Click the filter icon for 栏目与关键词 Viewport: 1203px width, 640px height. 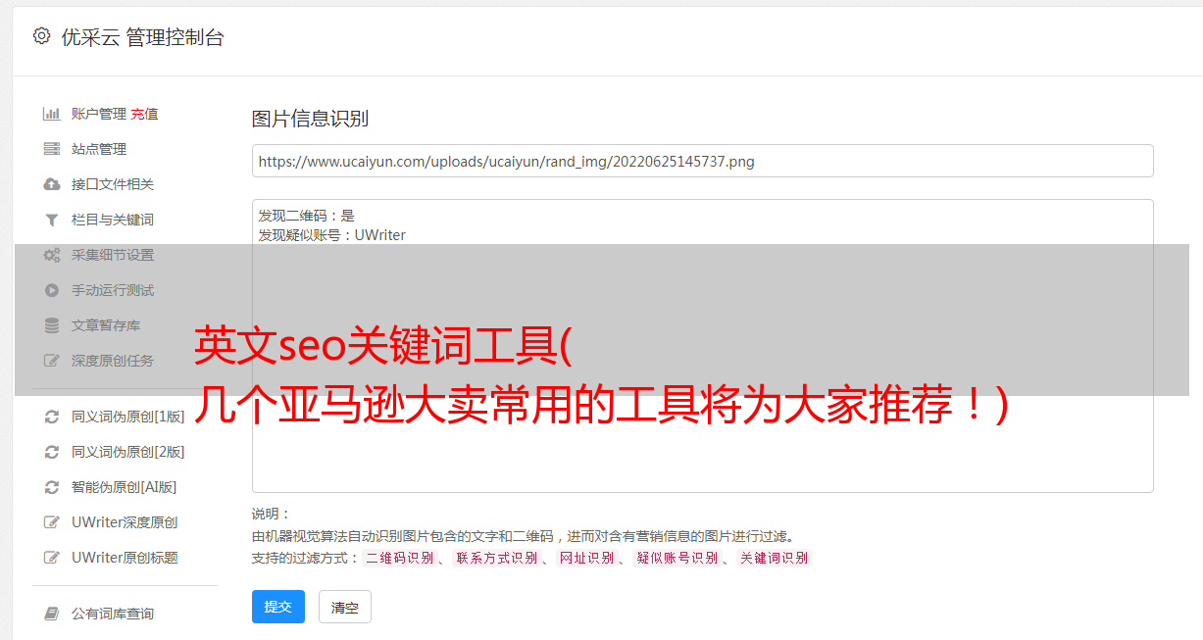52,220
